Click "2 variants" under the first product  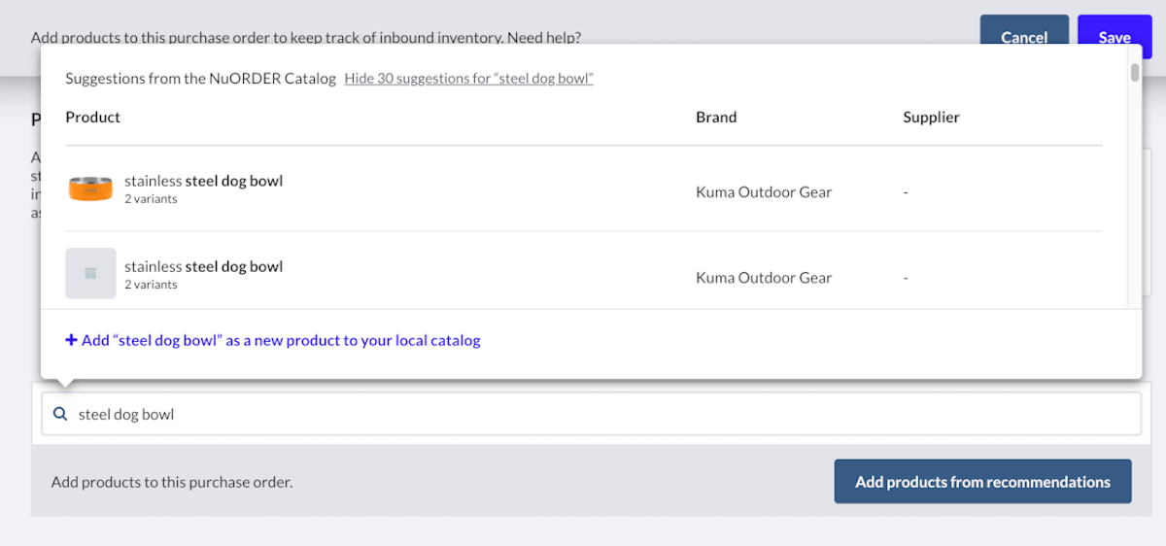(151, 199)
